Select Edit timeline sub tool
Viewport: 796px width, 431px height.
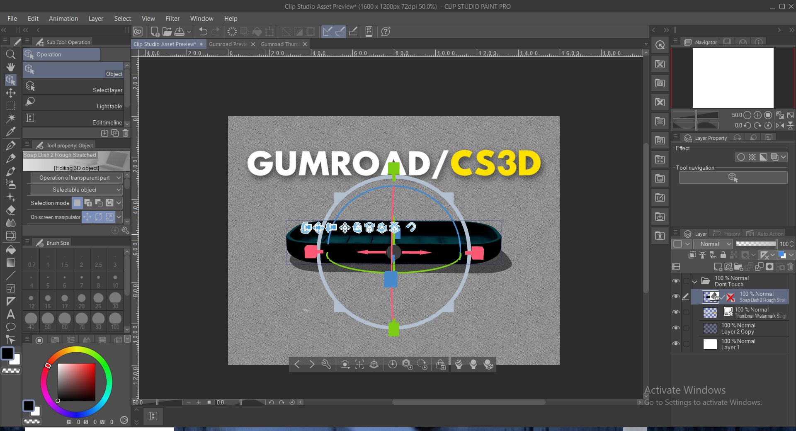tap(73, 119)
